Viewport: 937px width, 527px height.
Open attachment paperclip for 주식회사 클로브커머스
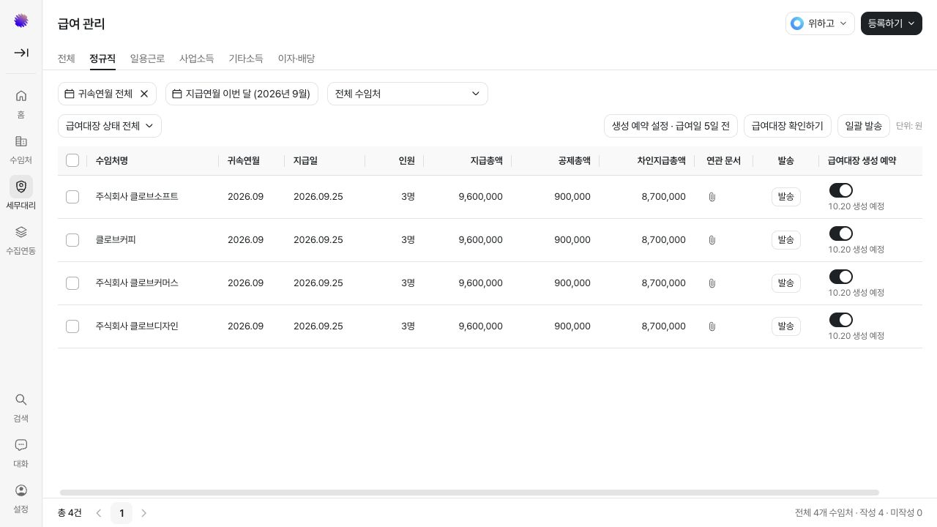click(x=712, y=283)
